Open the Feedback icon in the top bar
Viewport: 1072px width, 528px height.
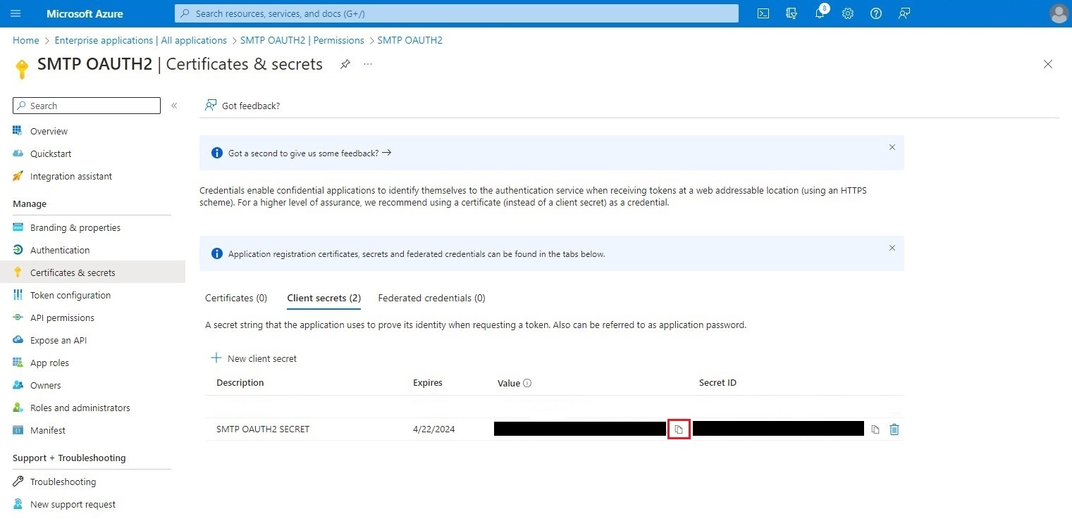pos(904,13)
